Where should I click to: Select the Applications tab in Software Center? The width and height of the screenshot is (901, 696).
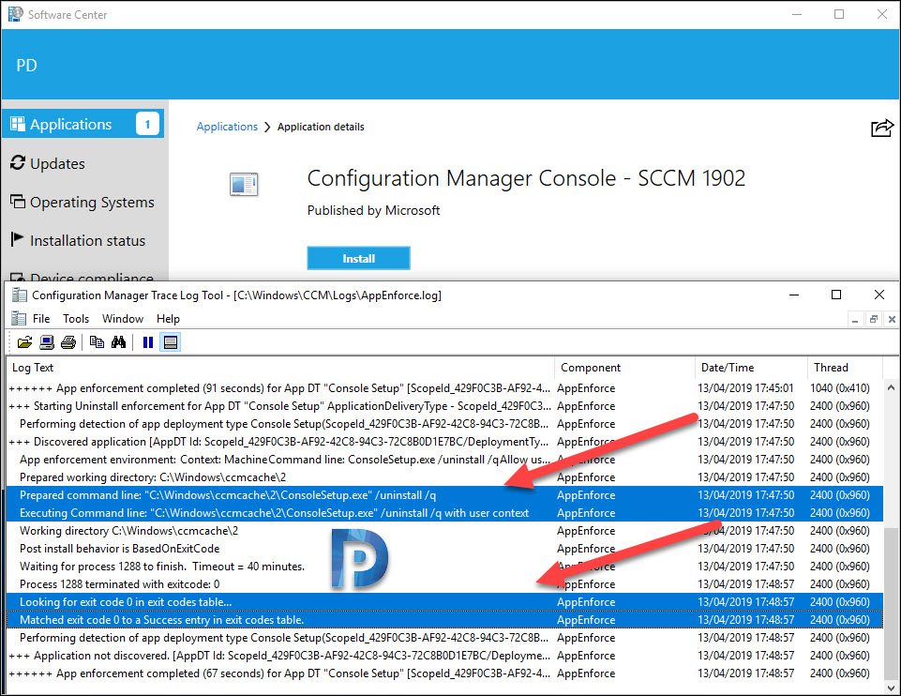click(x=83, y=124)
